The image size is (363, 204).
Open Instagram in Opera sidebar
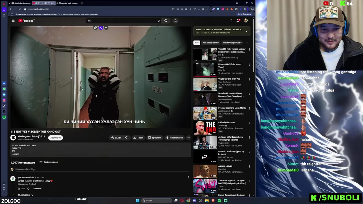click(x=4, y=100)
